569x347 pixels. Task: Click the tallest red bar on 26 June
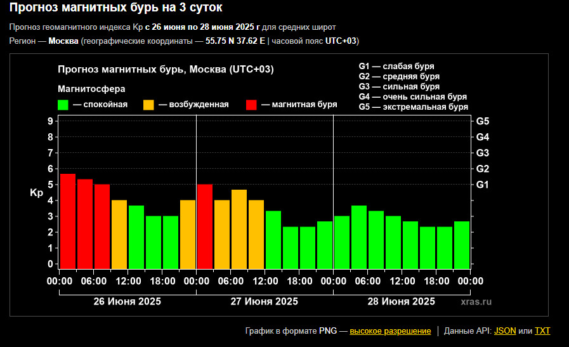coord(68,221)
